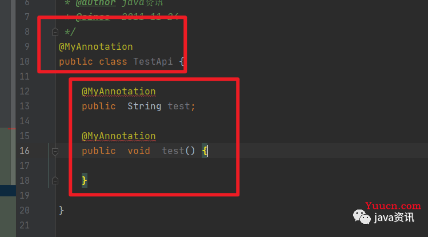Image resolution: width=428 pixels, height=237 pixels.
Task: Collapse the Javadoc comment fold marker on line 8
Action: (x=55, y=32)
